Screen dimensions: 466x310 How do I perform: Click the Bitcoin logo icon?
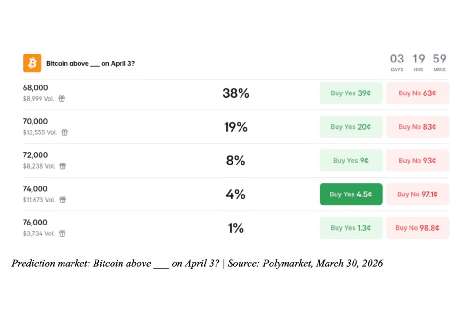click(32, 62)
